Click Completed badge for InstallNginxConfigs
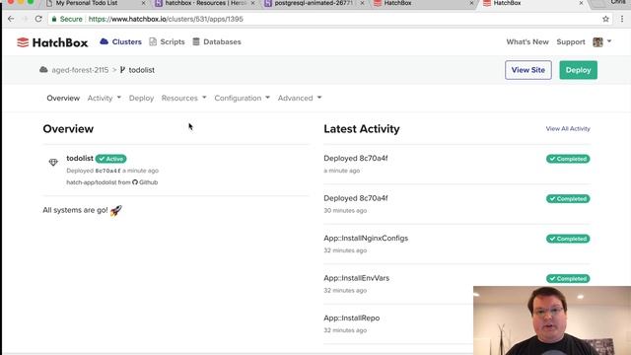This screenshot has height=355, width=631. (568, 239)
